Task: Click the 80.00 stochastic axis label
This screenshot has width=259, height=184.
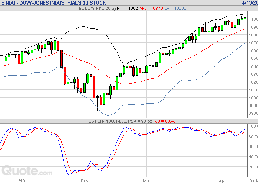Action: (253, 136)
